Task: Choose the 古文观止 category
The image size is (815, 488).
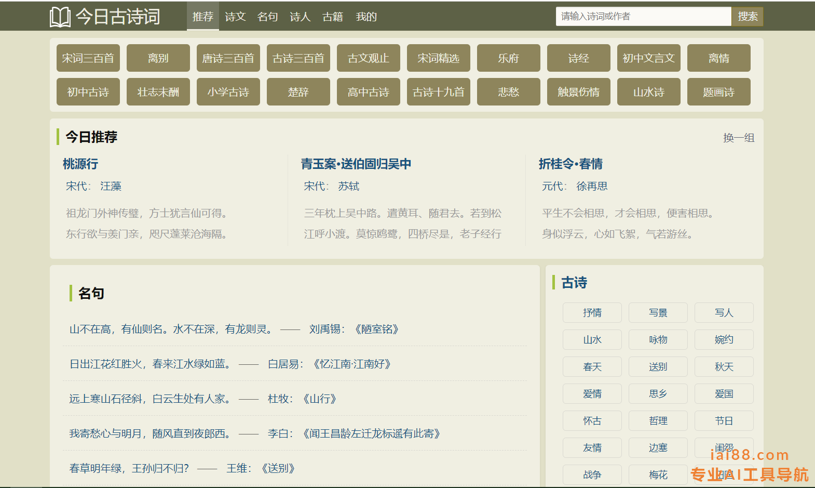Action: coord(369,58)
